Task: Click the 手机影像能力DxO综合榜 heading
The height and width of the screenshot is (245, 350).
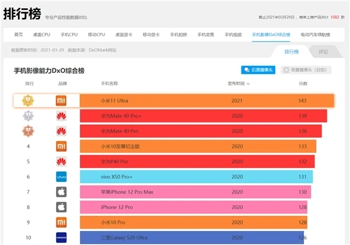Action: tap(49, 71)
